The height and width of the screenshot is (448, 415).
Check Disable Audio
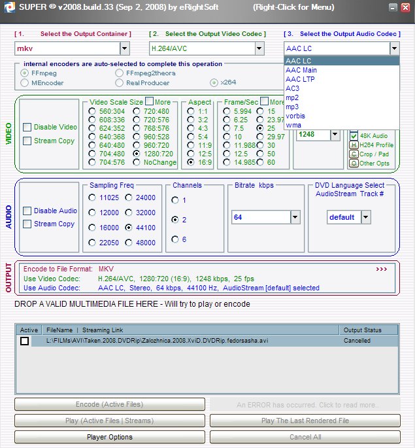(27, 211)
